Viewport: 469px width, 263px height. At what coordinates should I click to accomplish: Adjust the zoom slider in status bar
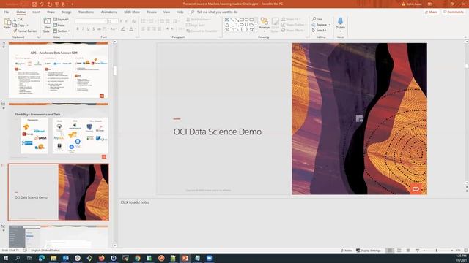[x=437, y=251]
